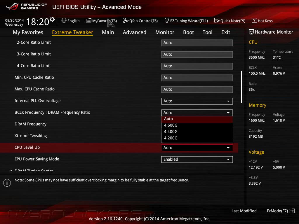Screen dimensions: 299x224
Task: Switch to the Monitor tab
Action: pyautogui.click(x=165, y=32)
